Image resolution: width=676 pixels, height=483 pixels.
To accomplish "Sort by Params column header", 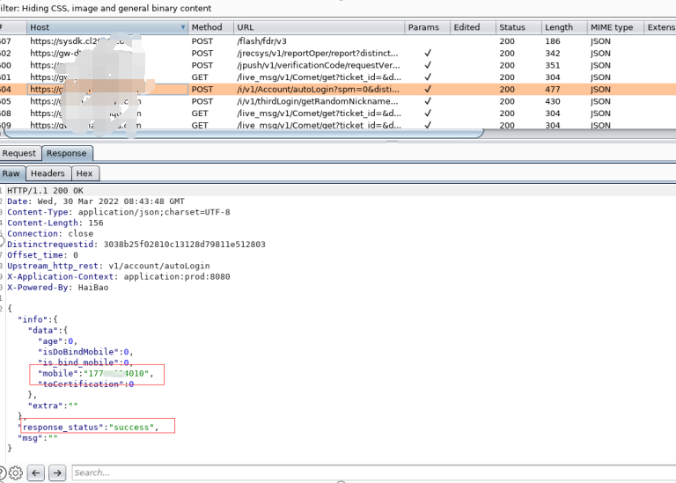I will coord(427,27).
